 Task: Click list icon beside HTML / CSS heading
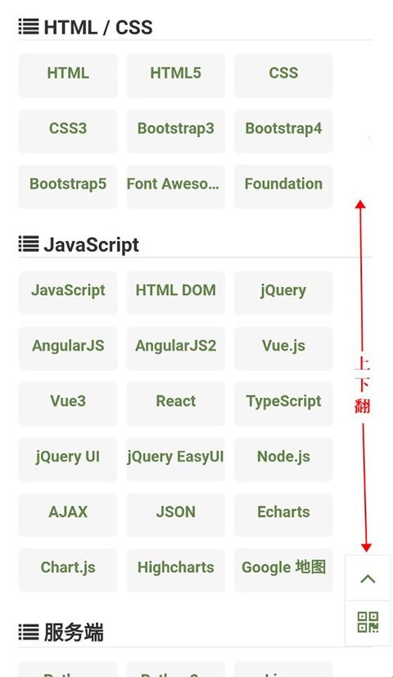pyautogui.click(x=29, y=27)
